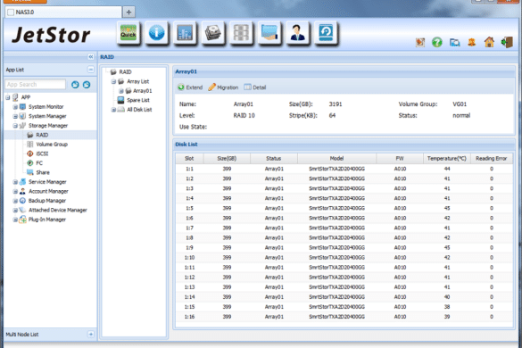This screenshot has width=522, height=348.
Task: Expand the Service Manager tree node
Action: pos(15,182)
